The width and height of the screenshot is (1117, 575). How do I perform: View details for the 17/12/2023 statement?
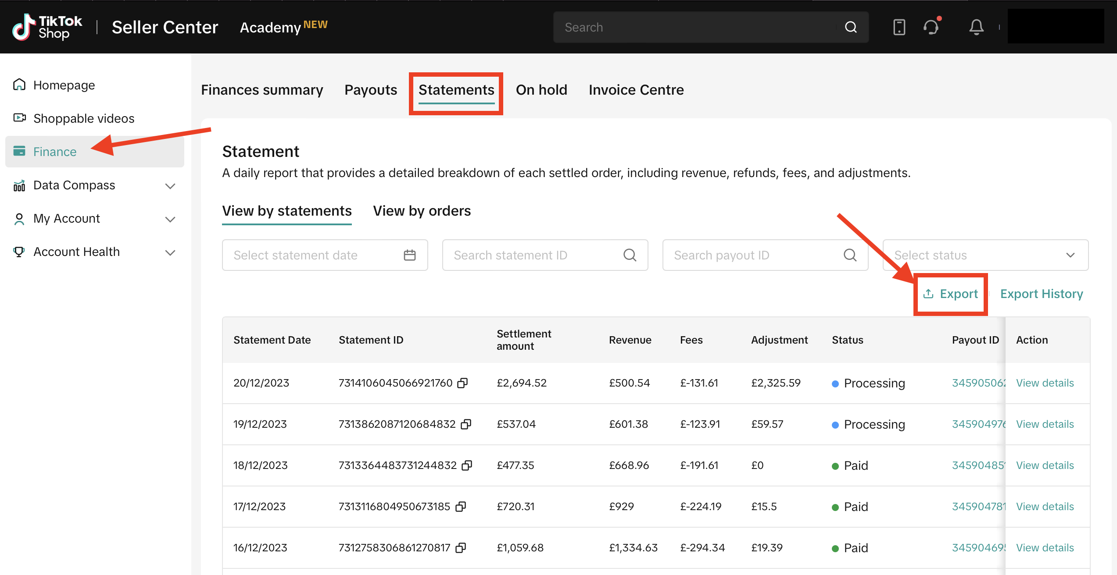point(1045,506)
